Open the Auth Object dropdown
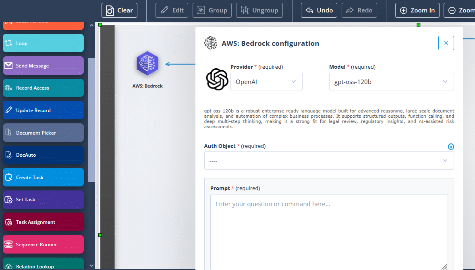Viewport: 475px width, 270px height. [329, 161]
